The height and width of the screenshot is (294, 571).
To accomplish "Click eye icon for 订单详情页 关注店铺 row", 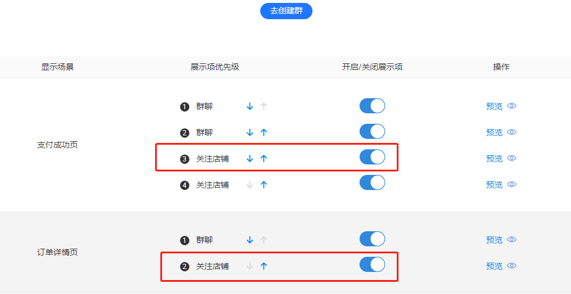I will click(512, 266).
